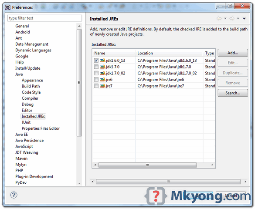Screen dimensions: 255x209
Task: Open Editor under Java
Action: coord(27,110)
